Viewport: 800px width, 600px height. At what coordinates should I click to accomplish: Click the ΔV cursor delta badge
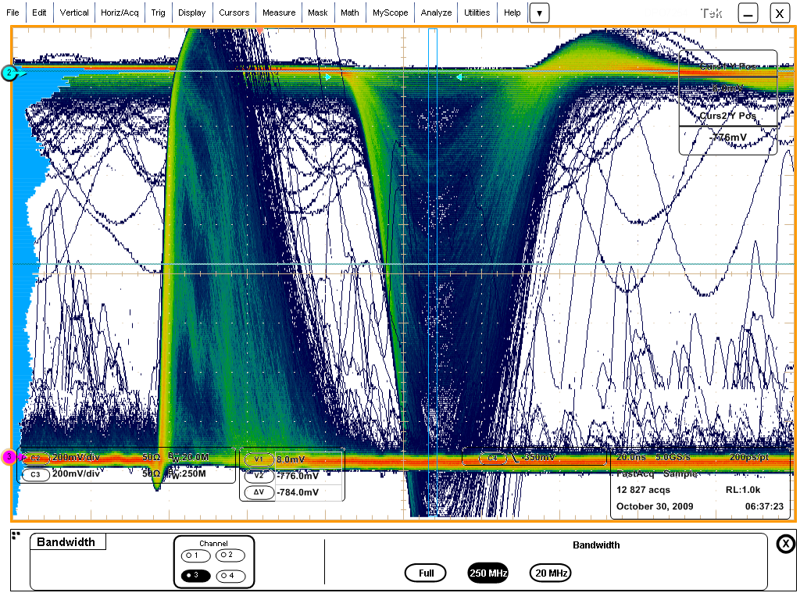pyautogui.click(x=259, y=492)
